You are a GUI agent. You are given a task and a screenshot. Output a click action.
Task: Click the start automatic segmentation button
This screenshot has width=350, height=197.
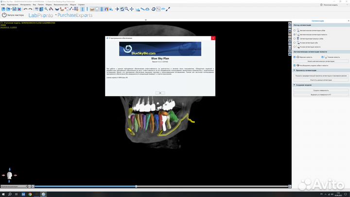pyautogui.click(x=321, y=61)
